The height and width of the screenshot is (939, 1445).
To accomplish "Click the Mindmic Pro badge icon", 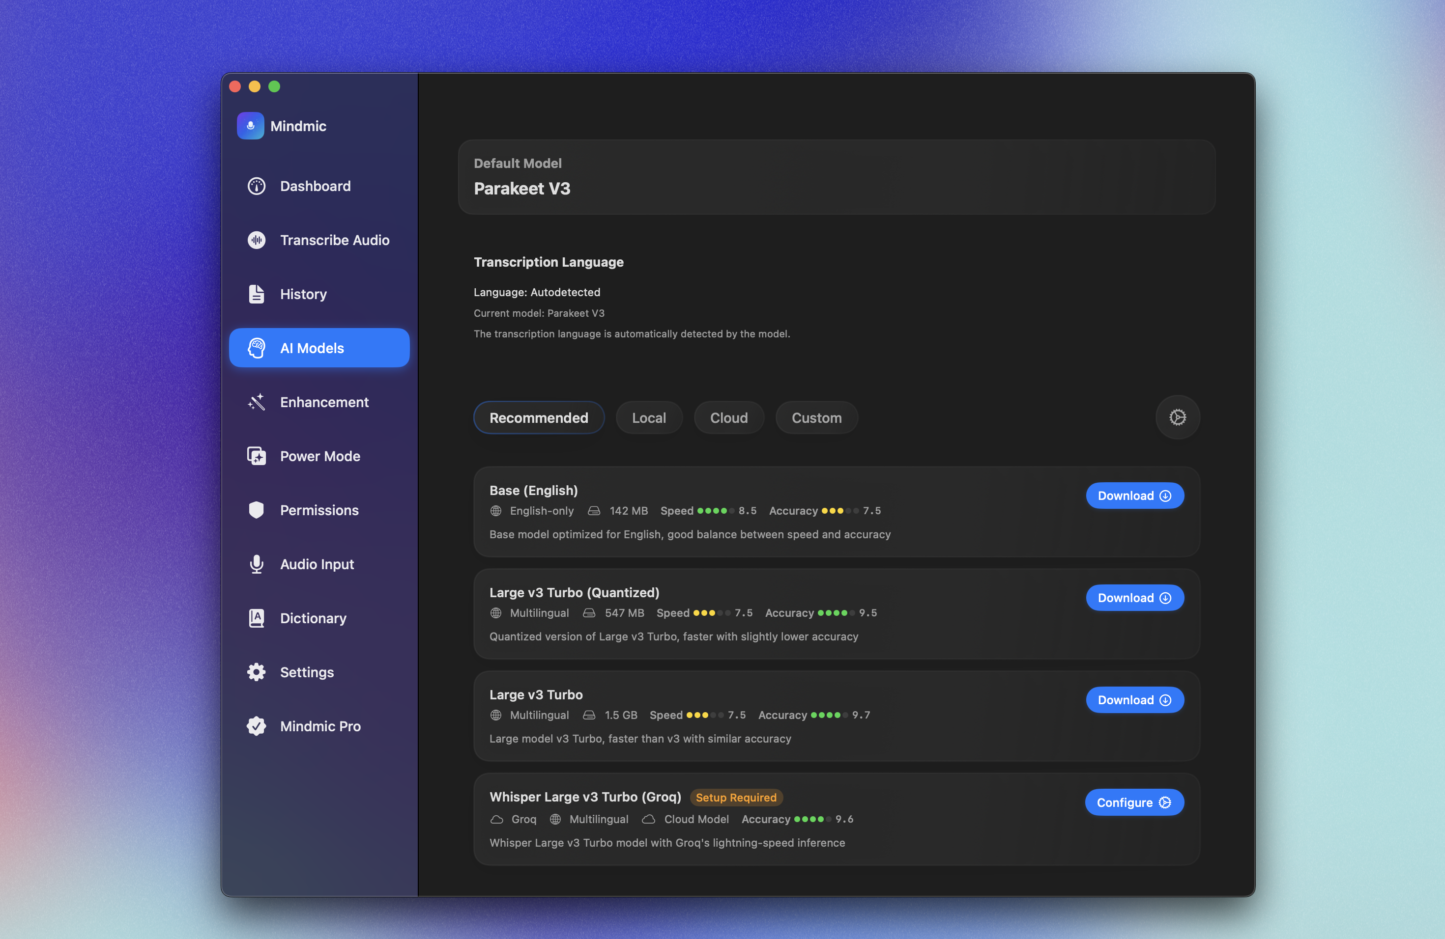I will [x=256, y=726].
